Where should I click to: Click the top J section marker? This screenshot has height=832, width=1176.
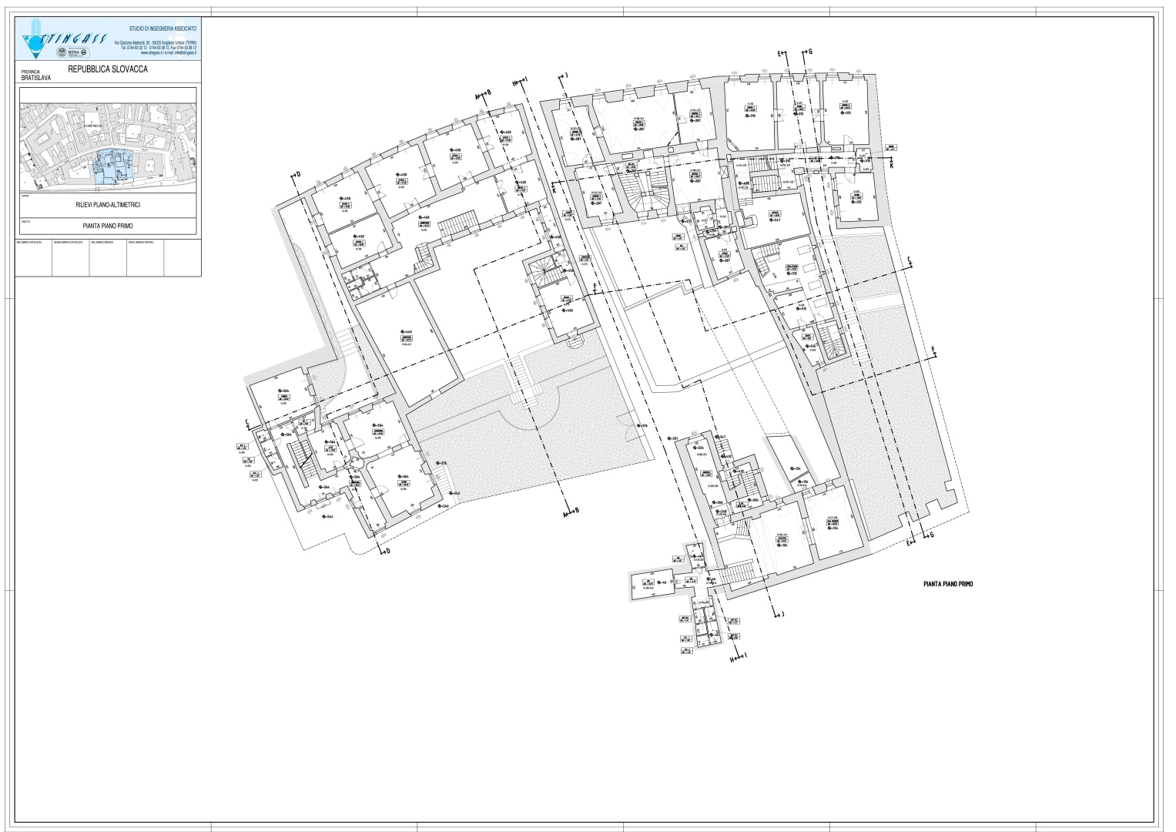(565, 75)
